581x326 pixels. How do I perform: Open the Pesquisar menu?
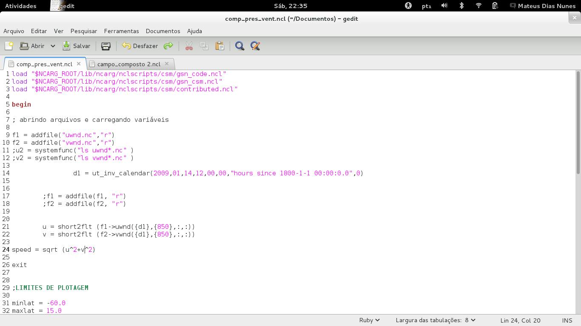pyautogui.click(x=84, y=31)
